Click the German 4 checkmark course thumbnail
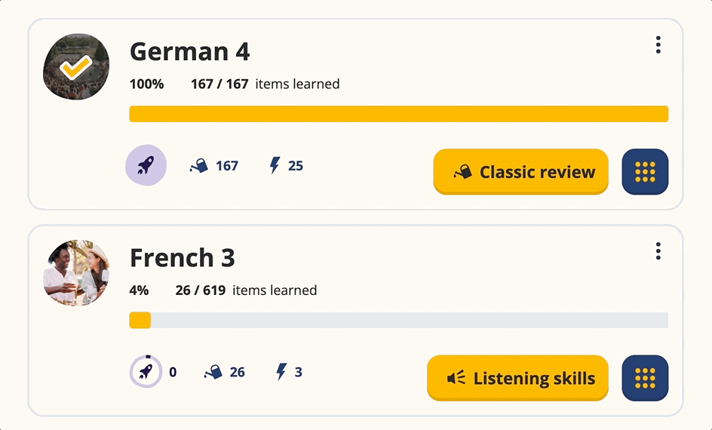This screenshot has height=430, width=712. 76,67
